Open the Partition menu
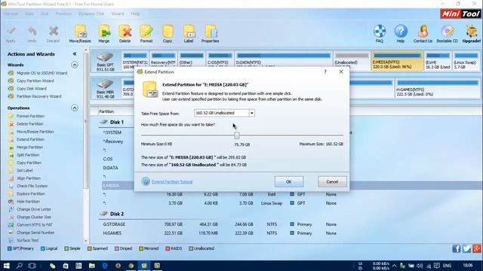The width and height of the screenshot is (483, 271). click(63, 14)
